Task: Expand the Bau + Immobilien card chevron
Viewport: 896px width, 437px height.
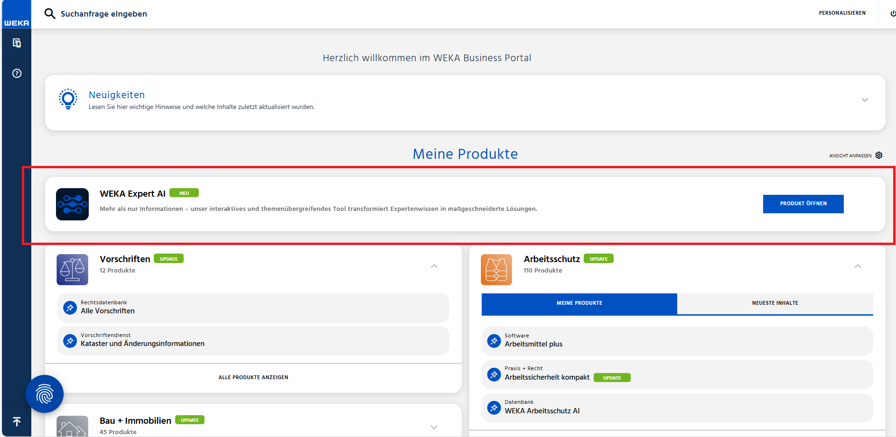Action: point(434,428)
